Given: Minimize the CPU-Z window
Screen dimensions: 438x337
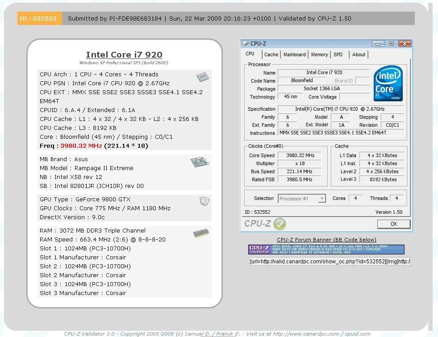Looking at the screenshot, I should 378,44.
